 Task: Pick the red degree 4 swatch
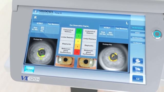[x=77, y=52]
